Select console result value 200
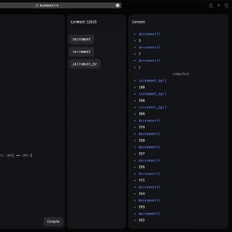 (141, 101)
